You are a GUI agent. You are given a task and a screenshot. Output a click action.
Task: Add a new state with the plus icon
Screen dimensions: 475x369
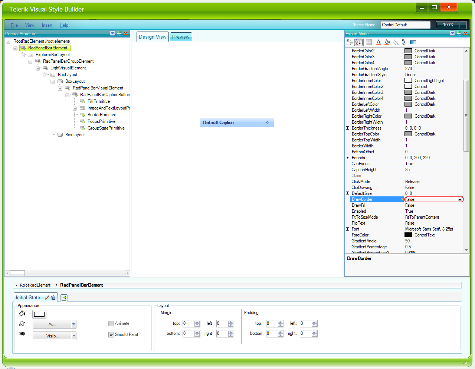pos(65,298)
